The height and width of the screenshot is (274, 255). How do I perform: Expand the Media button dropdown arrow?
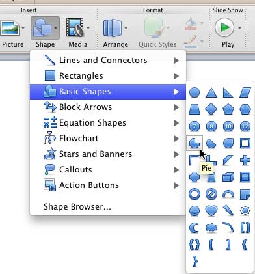88,28
